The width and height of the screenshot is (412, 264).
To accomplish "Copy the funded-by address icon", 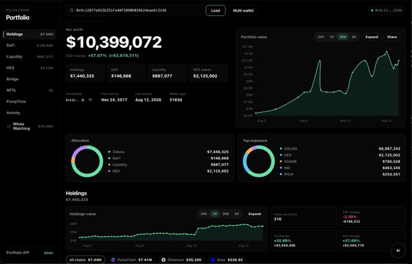I will pos(83,100).
